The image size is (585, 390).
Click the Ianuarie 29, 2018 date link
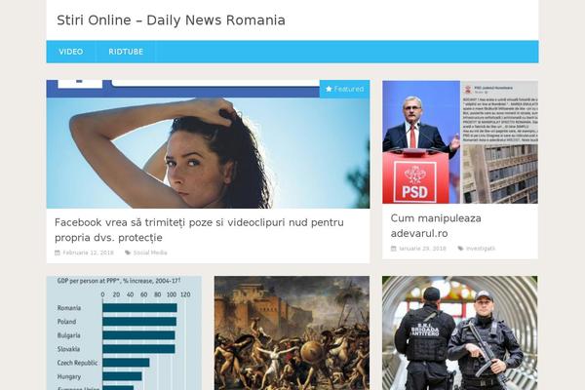[422, 249]
